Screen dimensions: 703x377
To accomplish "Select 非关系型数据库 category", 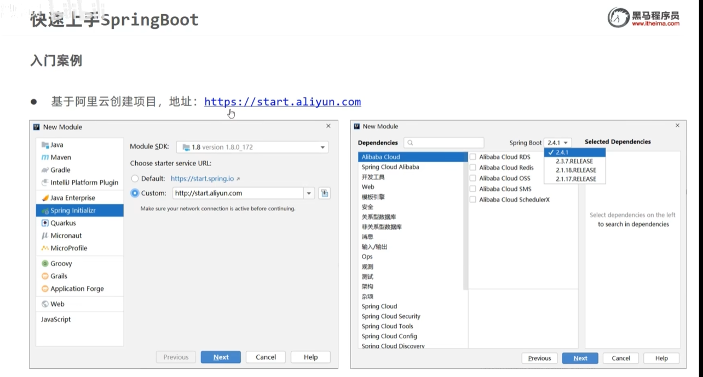I will [411, 227].
